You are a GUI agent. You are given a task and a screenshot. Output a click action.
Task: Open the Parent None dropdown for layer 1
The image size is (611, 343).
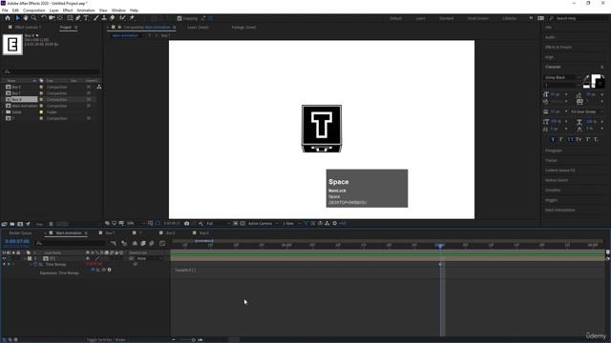click(x=149, y=258)
